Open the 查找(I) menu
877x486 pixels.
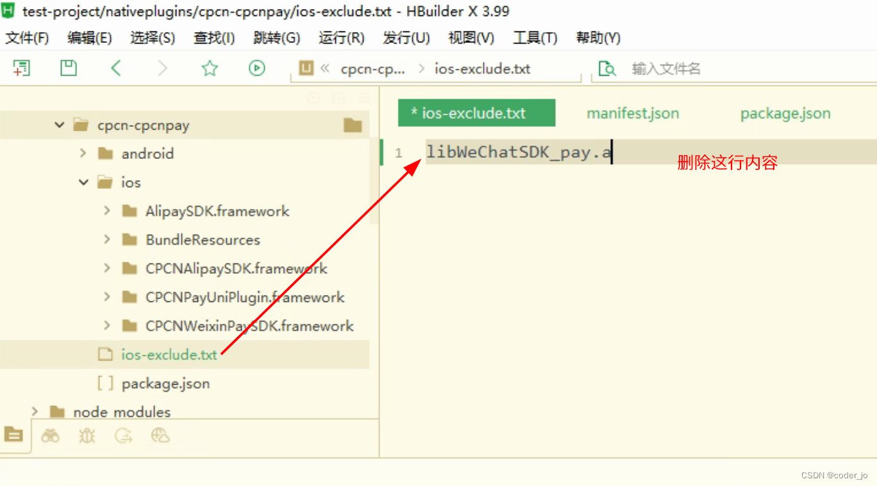(214, 38)
